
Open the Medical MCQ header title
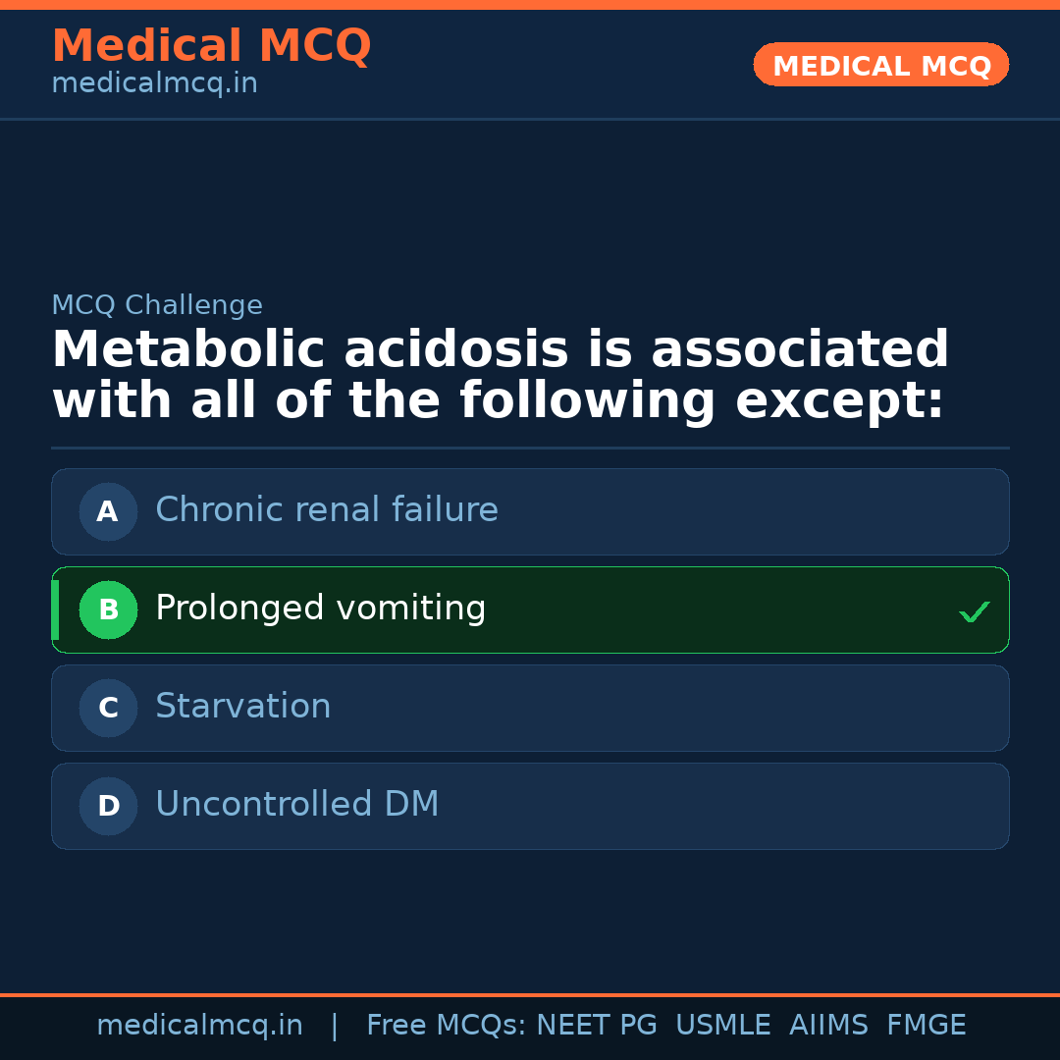tap(211, 46)
